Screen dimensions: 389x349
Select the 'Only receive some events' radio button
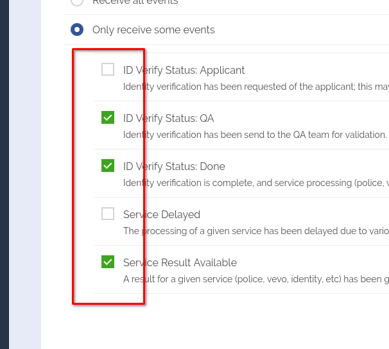point(77,30)
